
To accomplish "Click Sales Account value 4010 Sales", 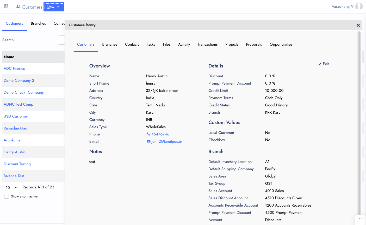I will pyautogui.click(x=275, y=191).
